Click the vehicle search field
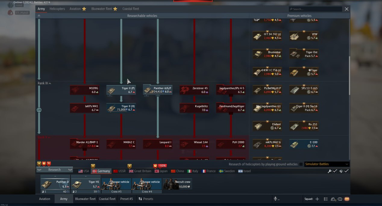This screenshot has height=206, width=382. pyautogui.click(x=315, y=9)
